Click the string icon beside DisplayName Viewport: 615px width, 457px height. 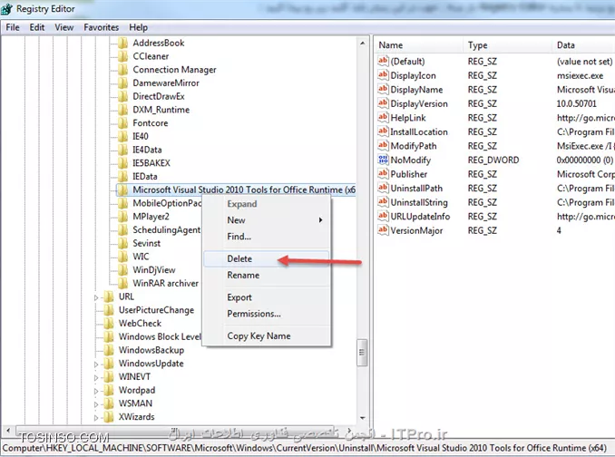tap(383, 89)
